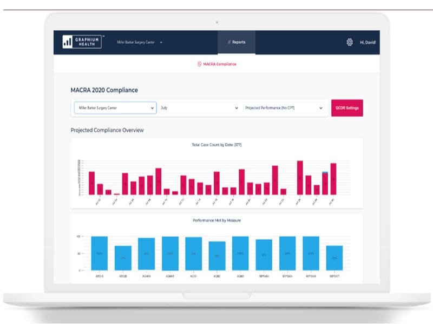Click the QCDR Settings button

click(x=347, y=107)
